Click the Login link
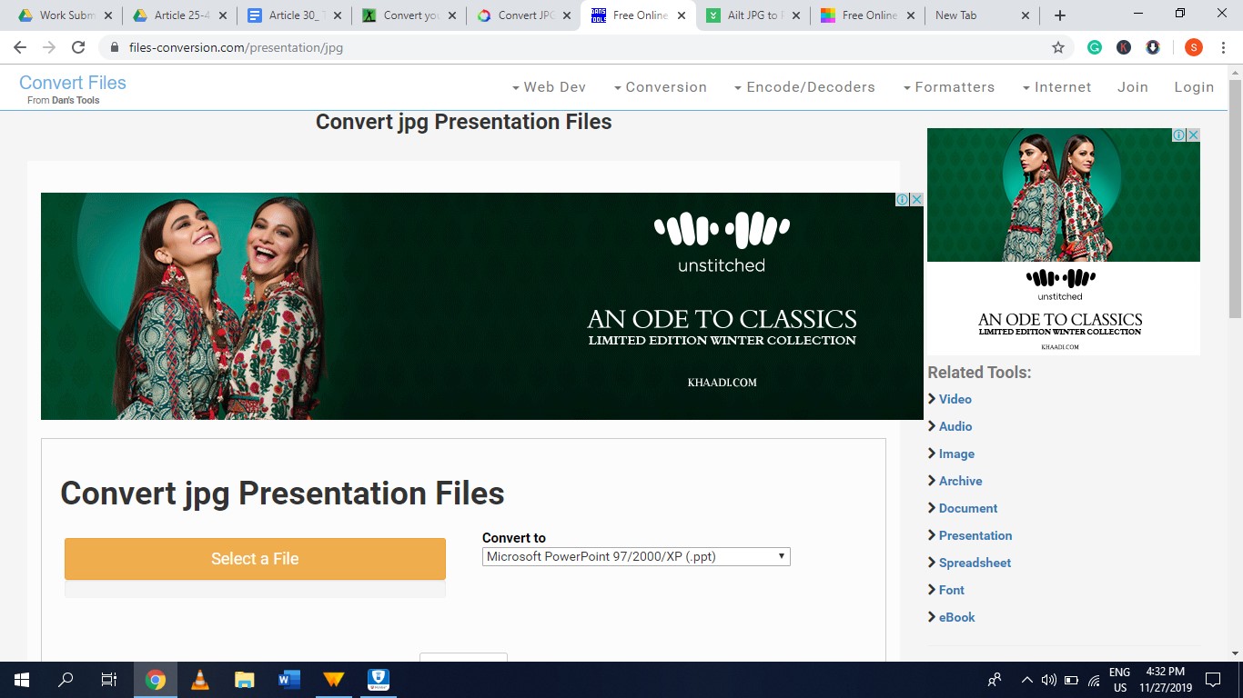Viewport: 1243px width, 698px height. 1194,87
